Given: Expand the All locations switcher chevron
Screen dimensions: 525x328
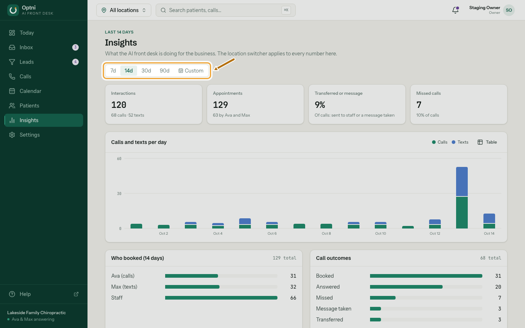Looking at the screenshot, I should [x=144, y=10].
